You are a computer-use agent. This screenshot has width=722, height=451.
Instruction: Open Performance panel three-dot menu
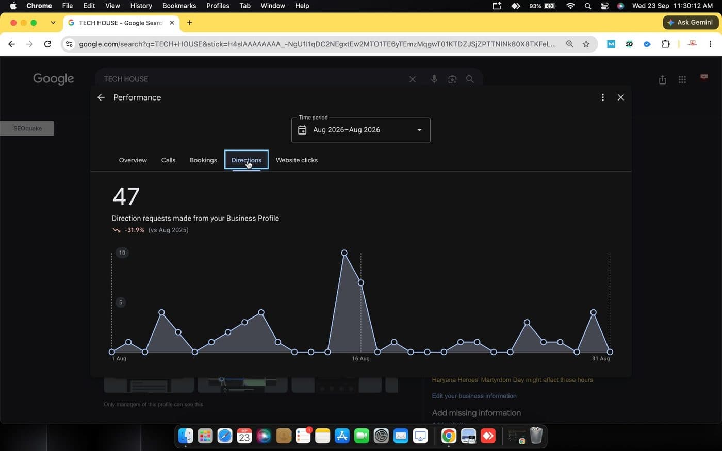click(602, 97)
